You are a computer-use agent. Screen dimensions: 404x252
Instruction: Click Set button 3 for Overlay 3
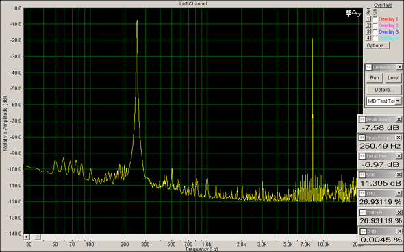(x=368, y=32)
